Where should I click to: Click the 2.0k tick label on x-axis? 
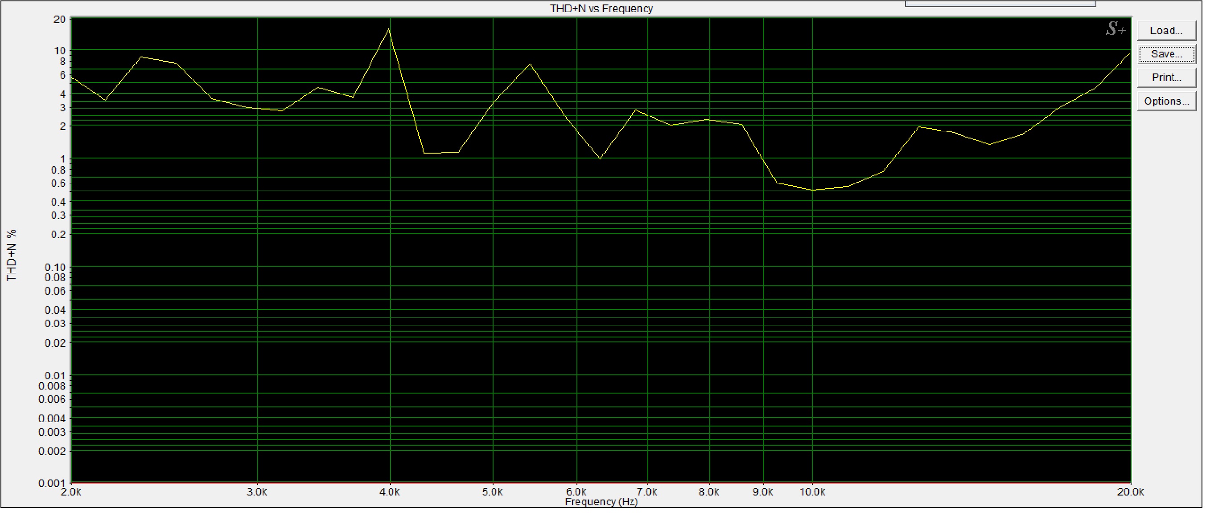click(71, 492)
